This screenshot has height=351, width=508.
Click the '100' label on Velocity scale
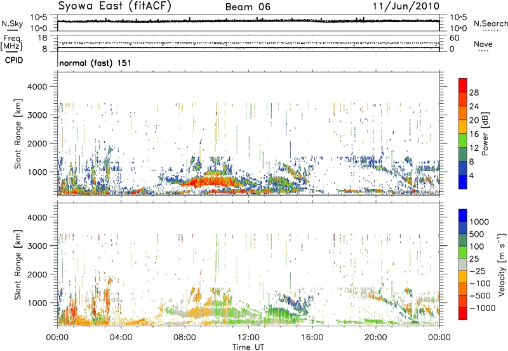click(x=477, y=246)
